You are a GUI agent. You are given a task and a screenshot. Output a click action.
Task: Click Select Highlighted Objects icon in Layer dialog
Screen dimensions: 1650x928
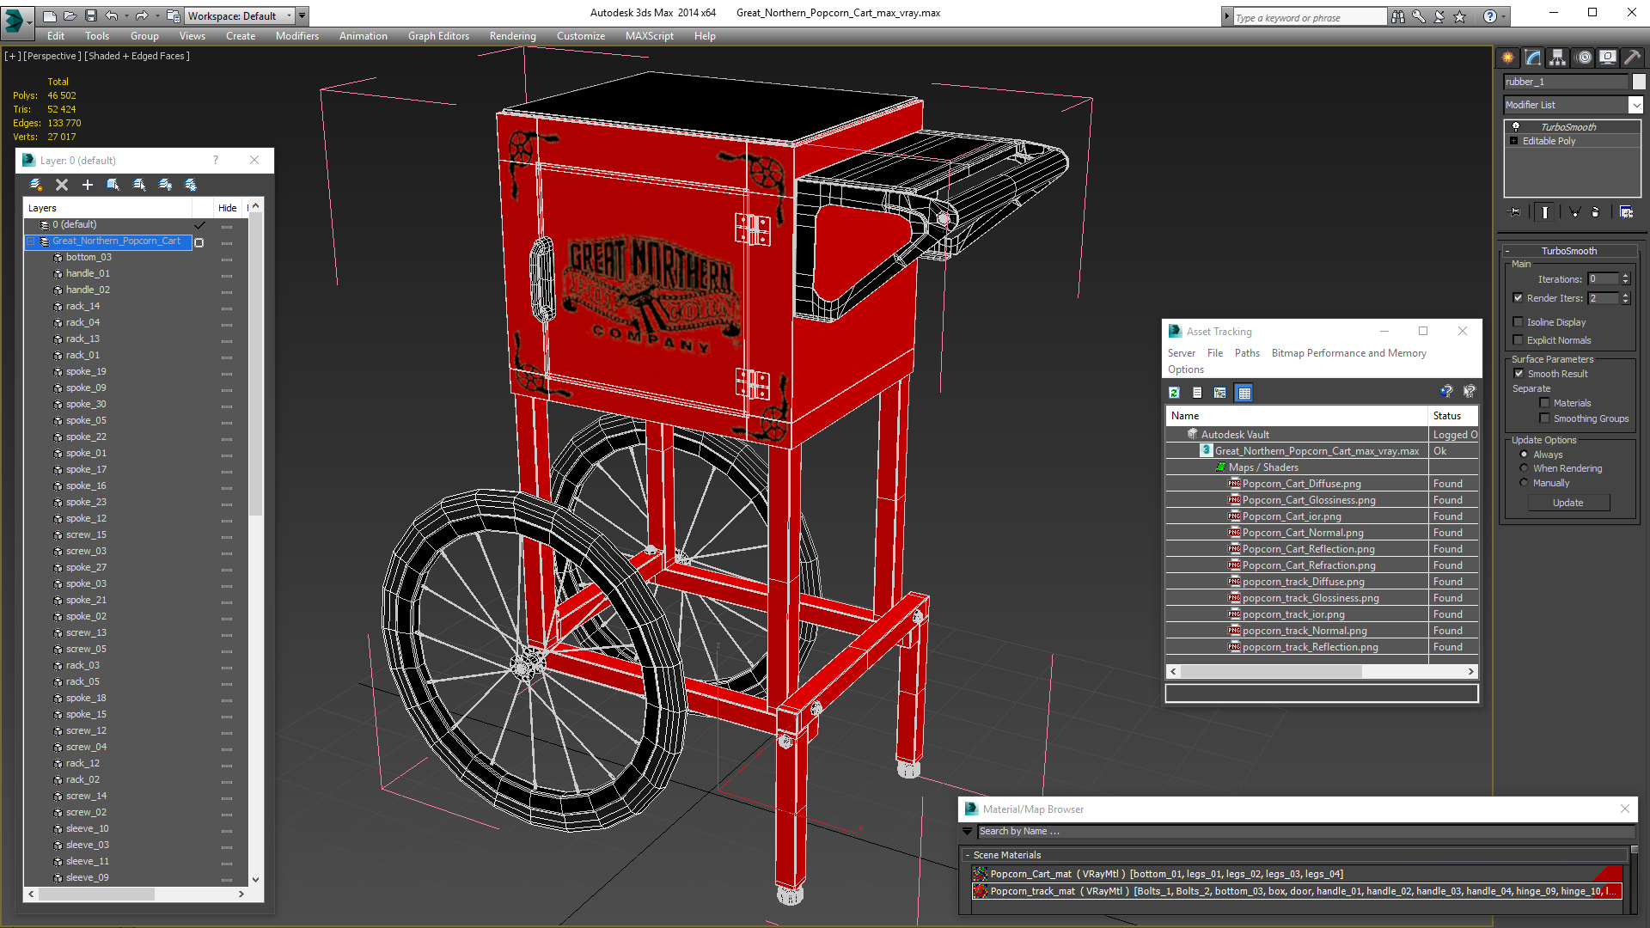(x=113, y=185)
